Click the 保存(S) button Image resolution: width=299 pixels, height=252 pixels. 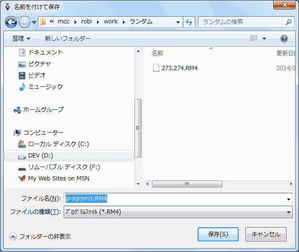[218, 234]
